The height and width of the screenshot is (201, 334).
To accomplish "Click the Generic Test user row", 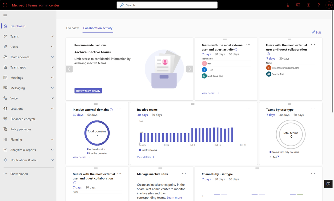I will (290, 74).
